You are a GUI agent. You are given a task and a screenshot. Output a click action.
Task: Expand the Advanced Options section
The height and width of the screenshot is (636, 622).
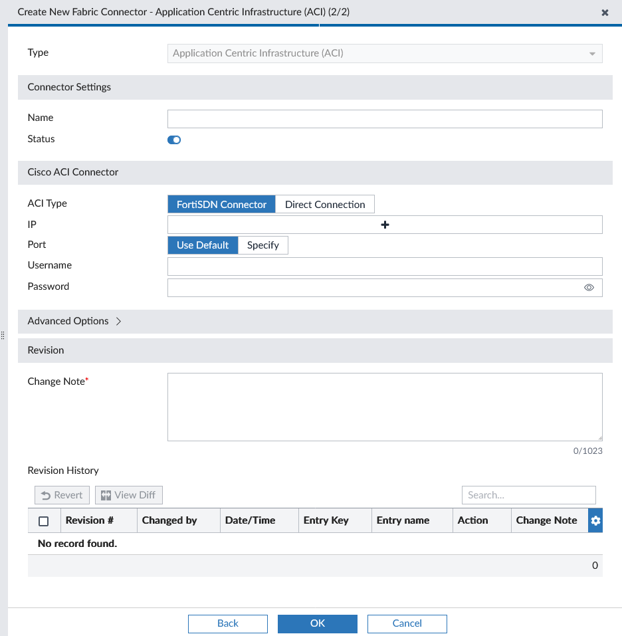[74, 321]
